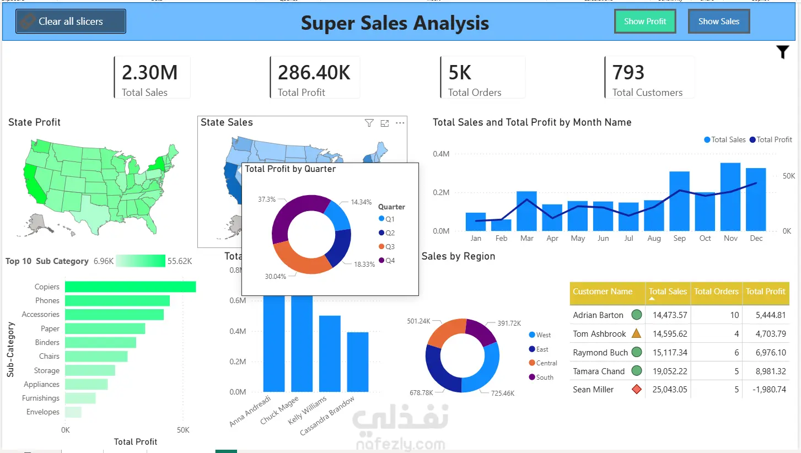Click the filter funnel icon on State Sales visual
The height and width of the screenshot is (453, 801).
[369, 123]
